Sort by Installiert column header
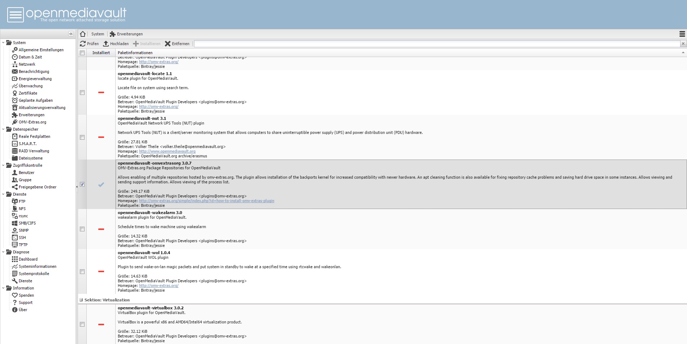687x344 pixels. pos(101,53)
